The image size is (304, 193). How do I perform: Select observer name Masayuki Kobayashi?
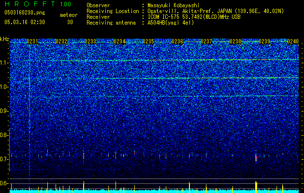[174, 5]
